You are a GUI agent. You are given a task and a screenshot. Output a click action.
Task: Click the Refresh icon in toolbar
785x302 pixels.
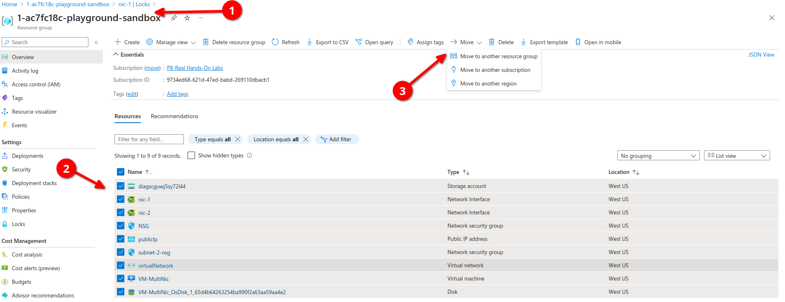point(275,42)
